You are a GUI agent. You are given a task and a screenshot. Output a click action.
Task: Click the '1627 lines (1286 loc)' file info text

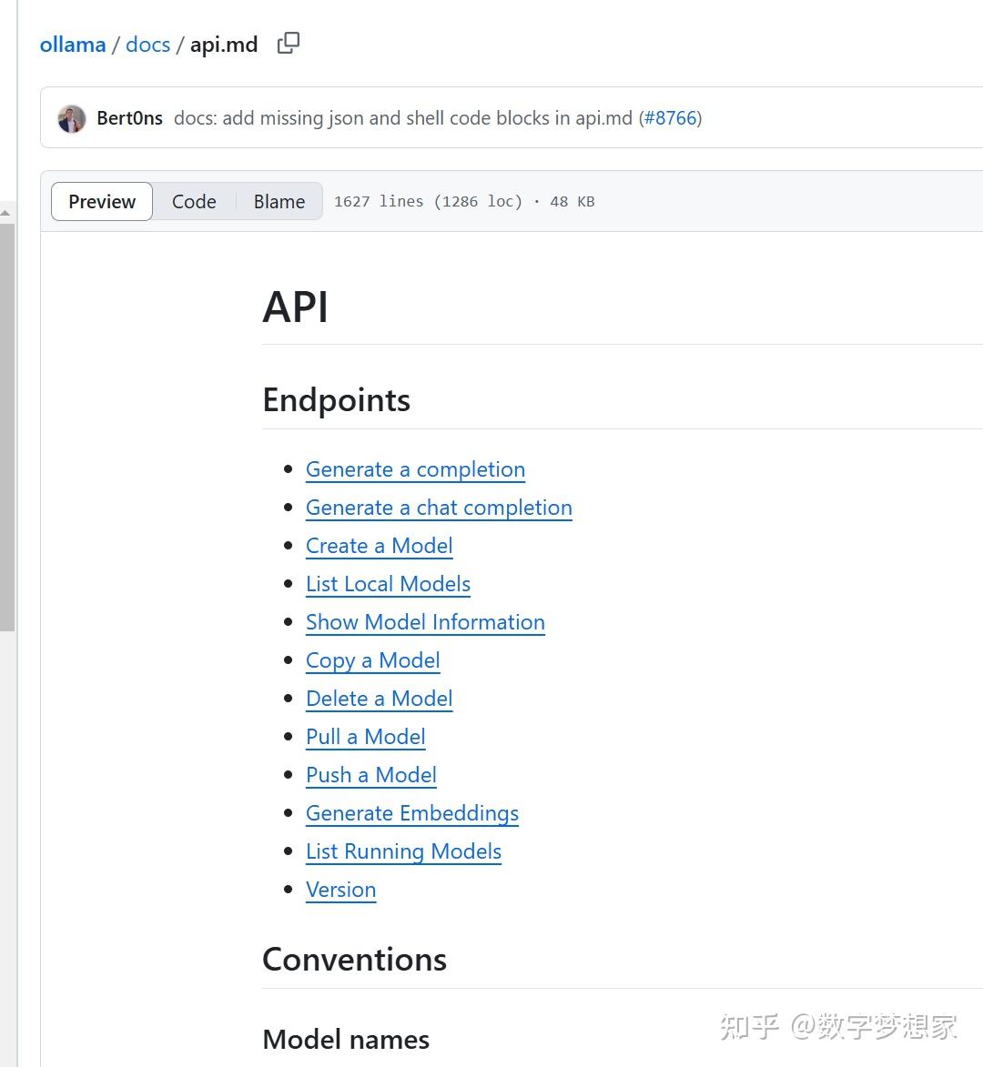428,201
